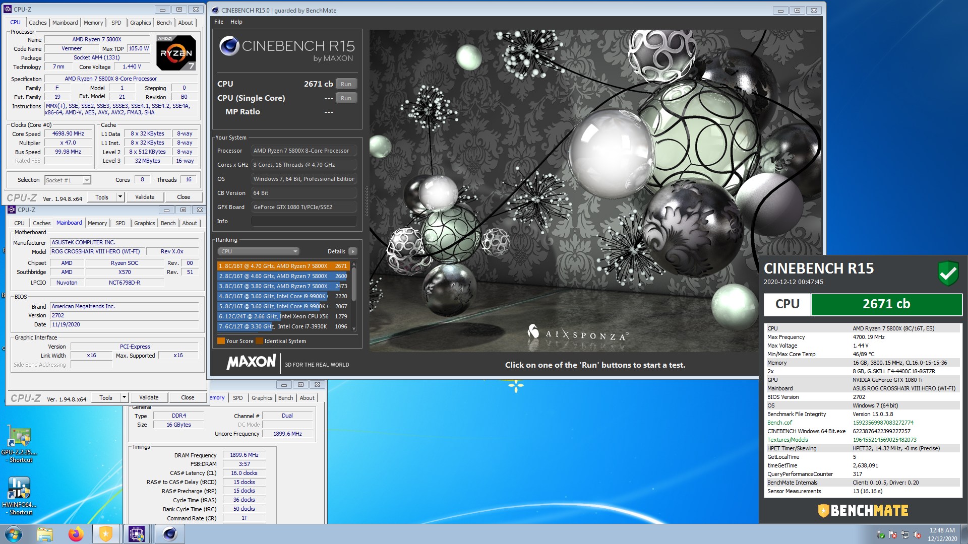Launch Firefox from the taskbar
The width and height of the screenshot is (968, 544).
click(x=76, y=534)
